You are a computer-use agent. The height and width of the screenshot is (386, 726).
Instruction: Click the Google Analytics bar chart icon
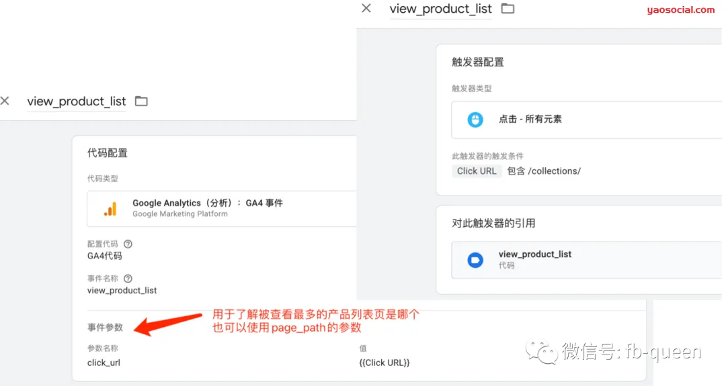[x=110, y=209]
